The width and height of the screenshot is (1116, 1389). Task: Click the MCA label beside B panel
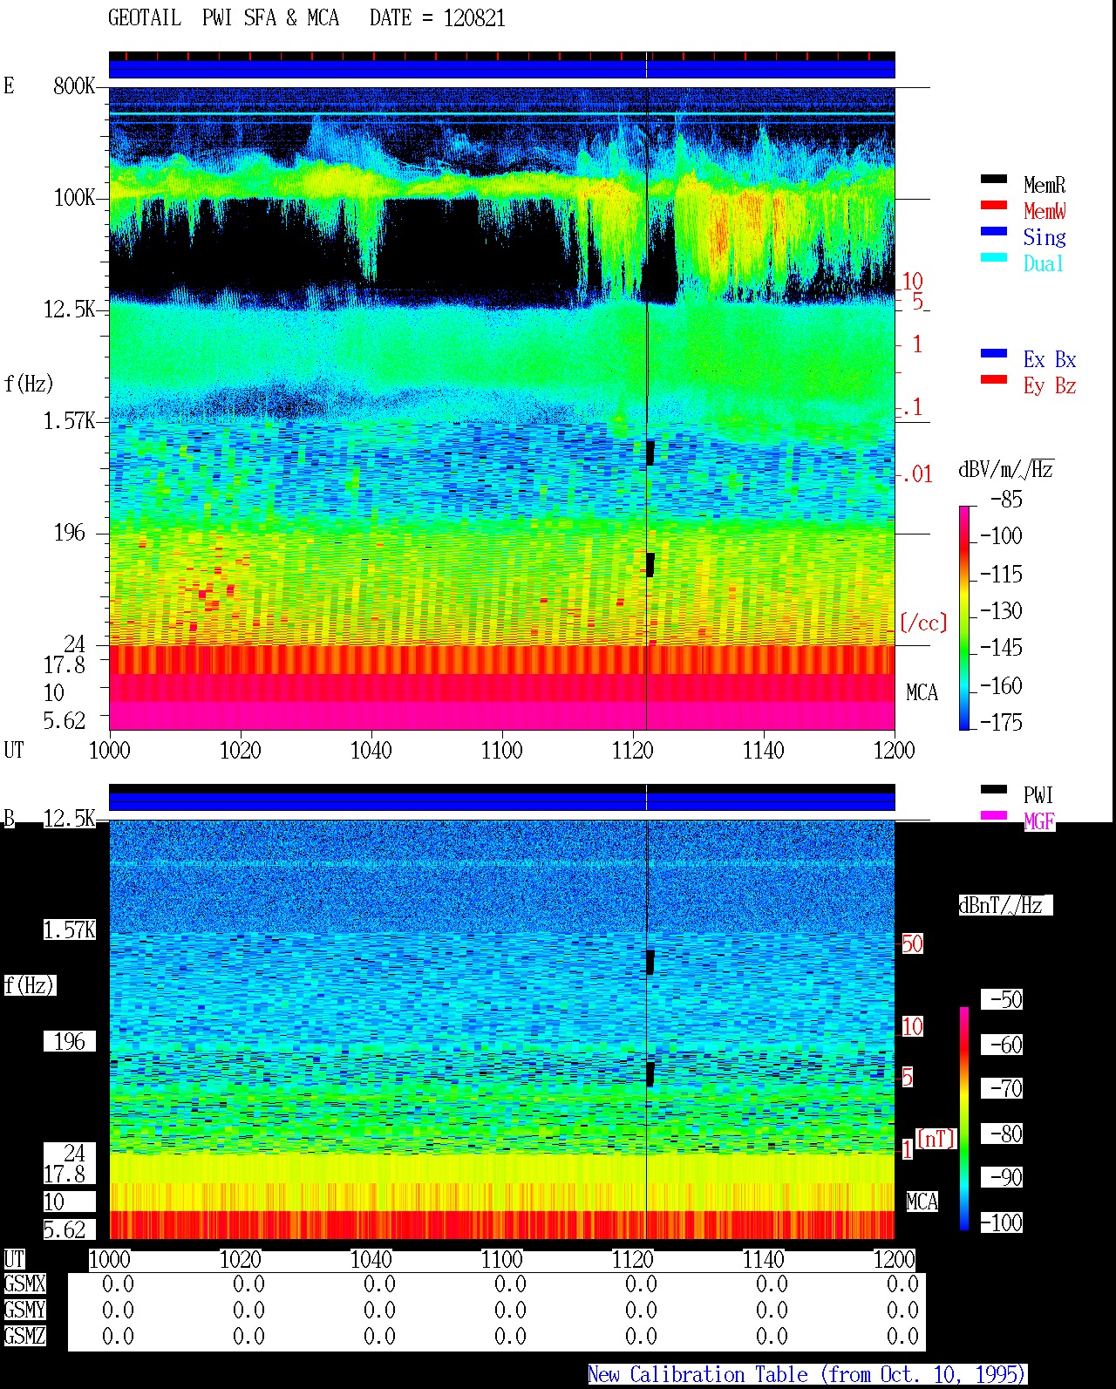coord(922,1202)
